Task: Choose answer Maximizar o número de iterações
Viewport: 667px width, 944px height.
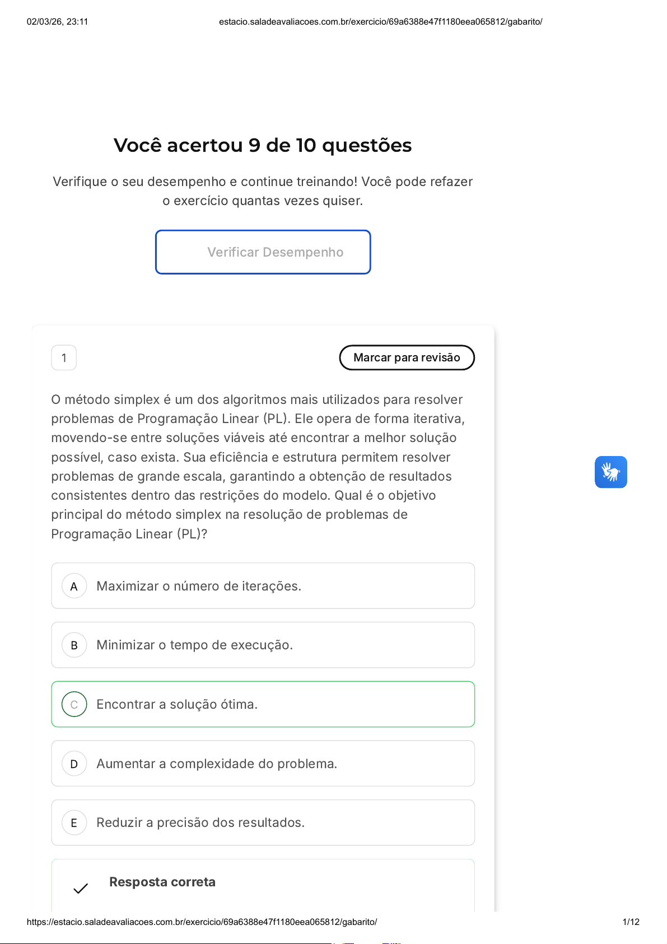Action: pyautogui.click(x=199, y=586)
